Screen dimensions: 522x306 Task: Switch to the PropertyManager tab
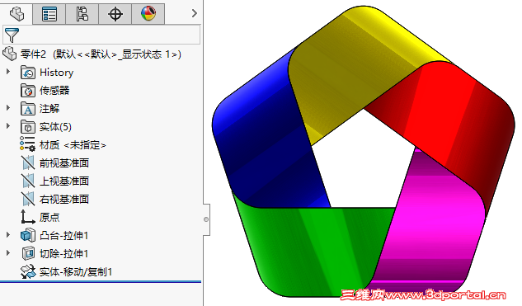point(49,14)
